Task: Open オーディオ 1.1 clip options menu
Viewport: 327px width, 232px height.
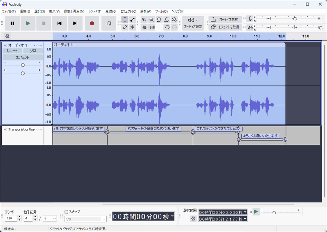Action: pos(281,45)
